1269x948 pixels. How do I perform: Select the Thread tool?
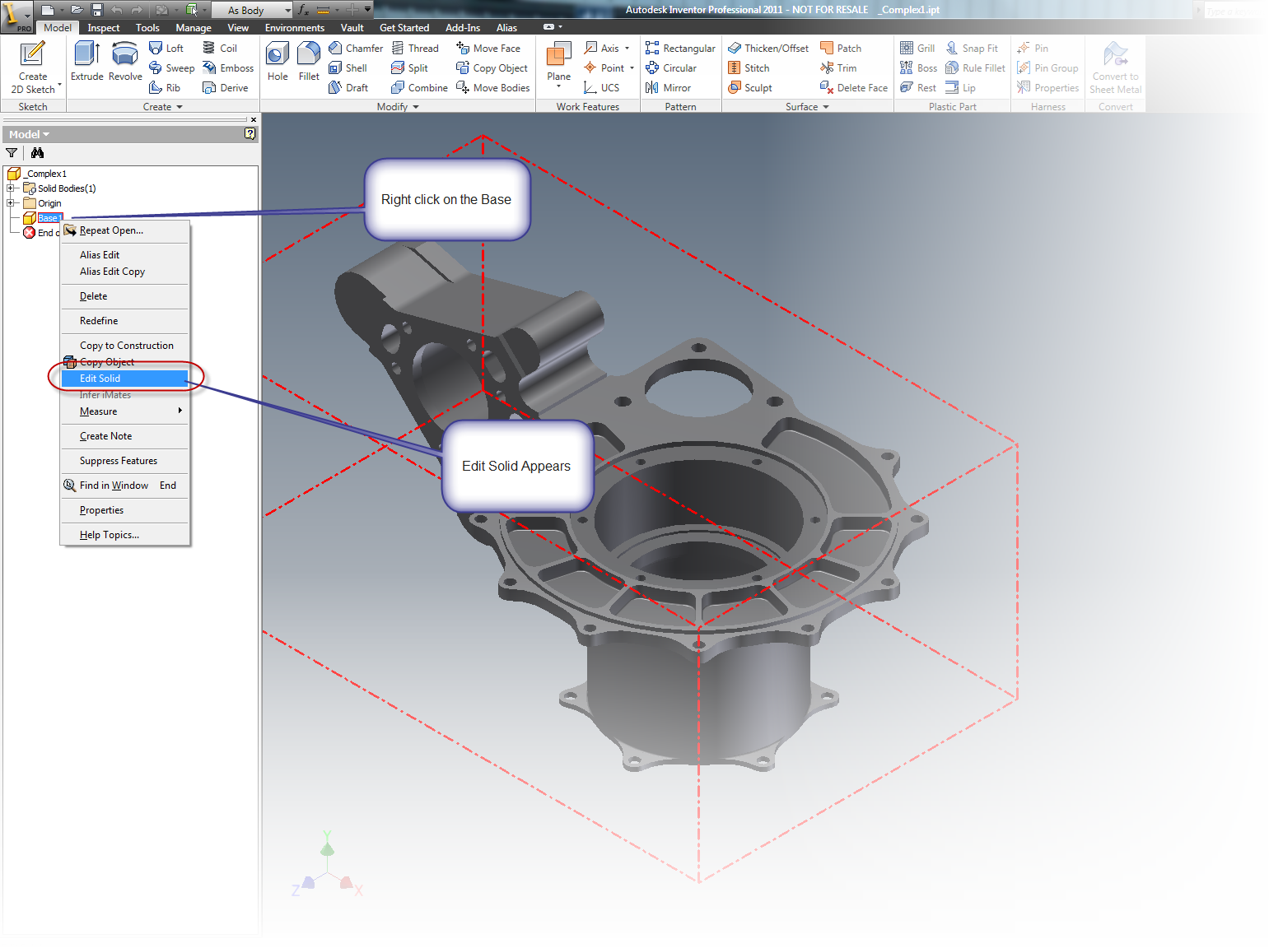(x=415, y=49)
